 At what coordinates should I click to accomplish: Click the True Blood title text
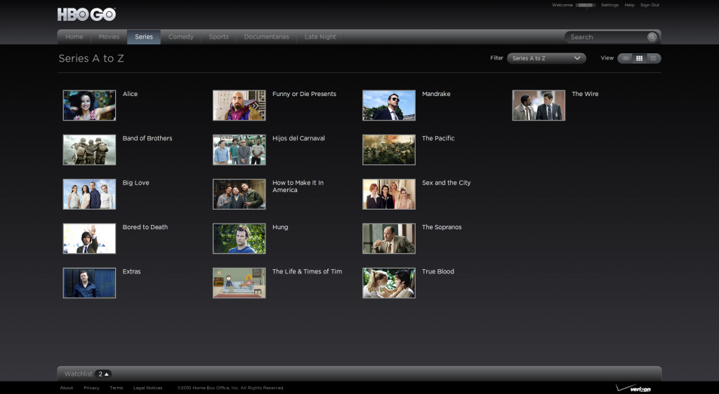[x=438, y=271]
